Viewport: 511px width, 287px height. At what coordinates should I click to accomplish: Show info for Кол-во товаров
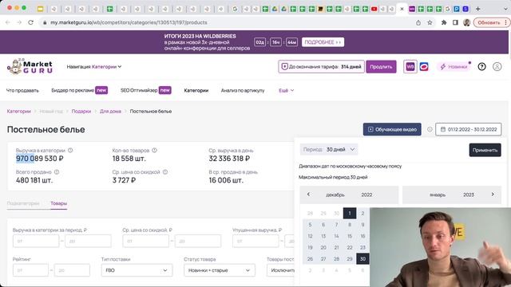pos(154,151)
